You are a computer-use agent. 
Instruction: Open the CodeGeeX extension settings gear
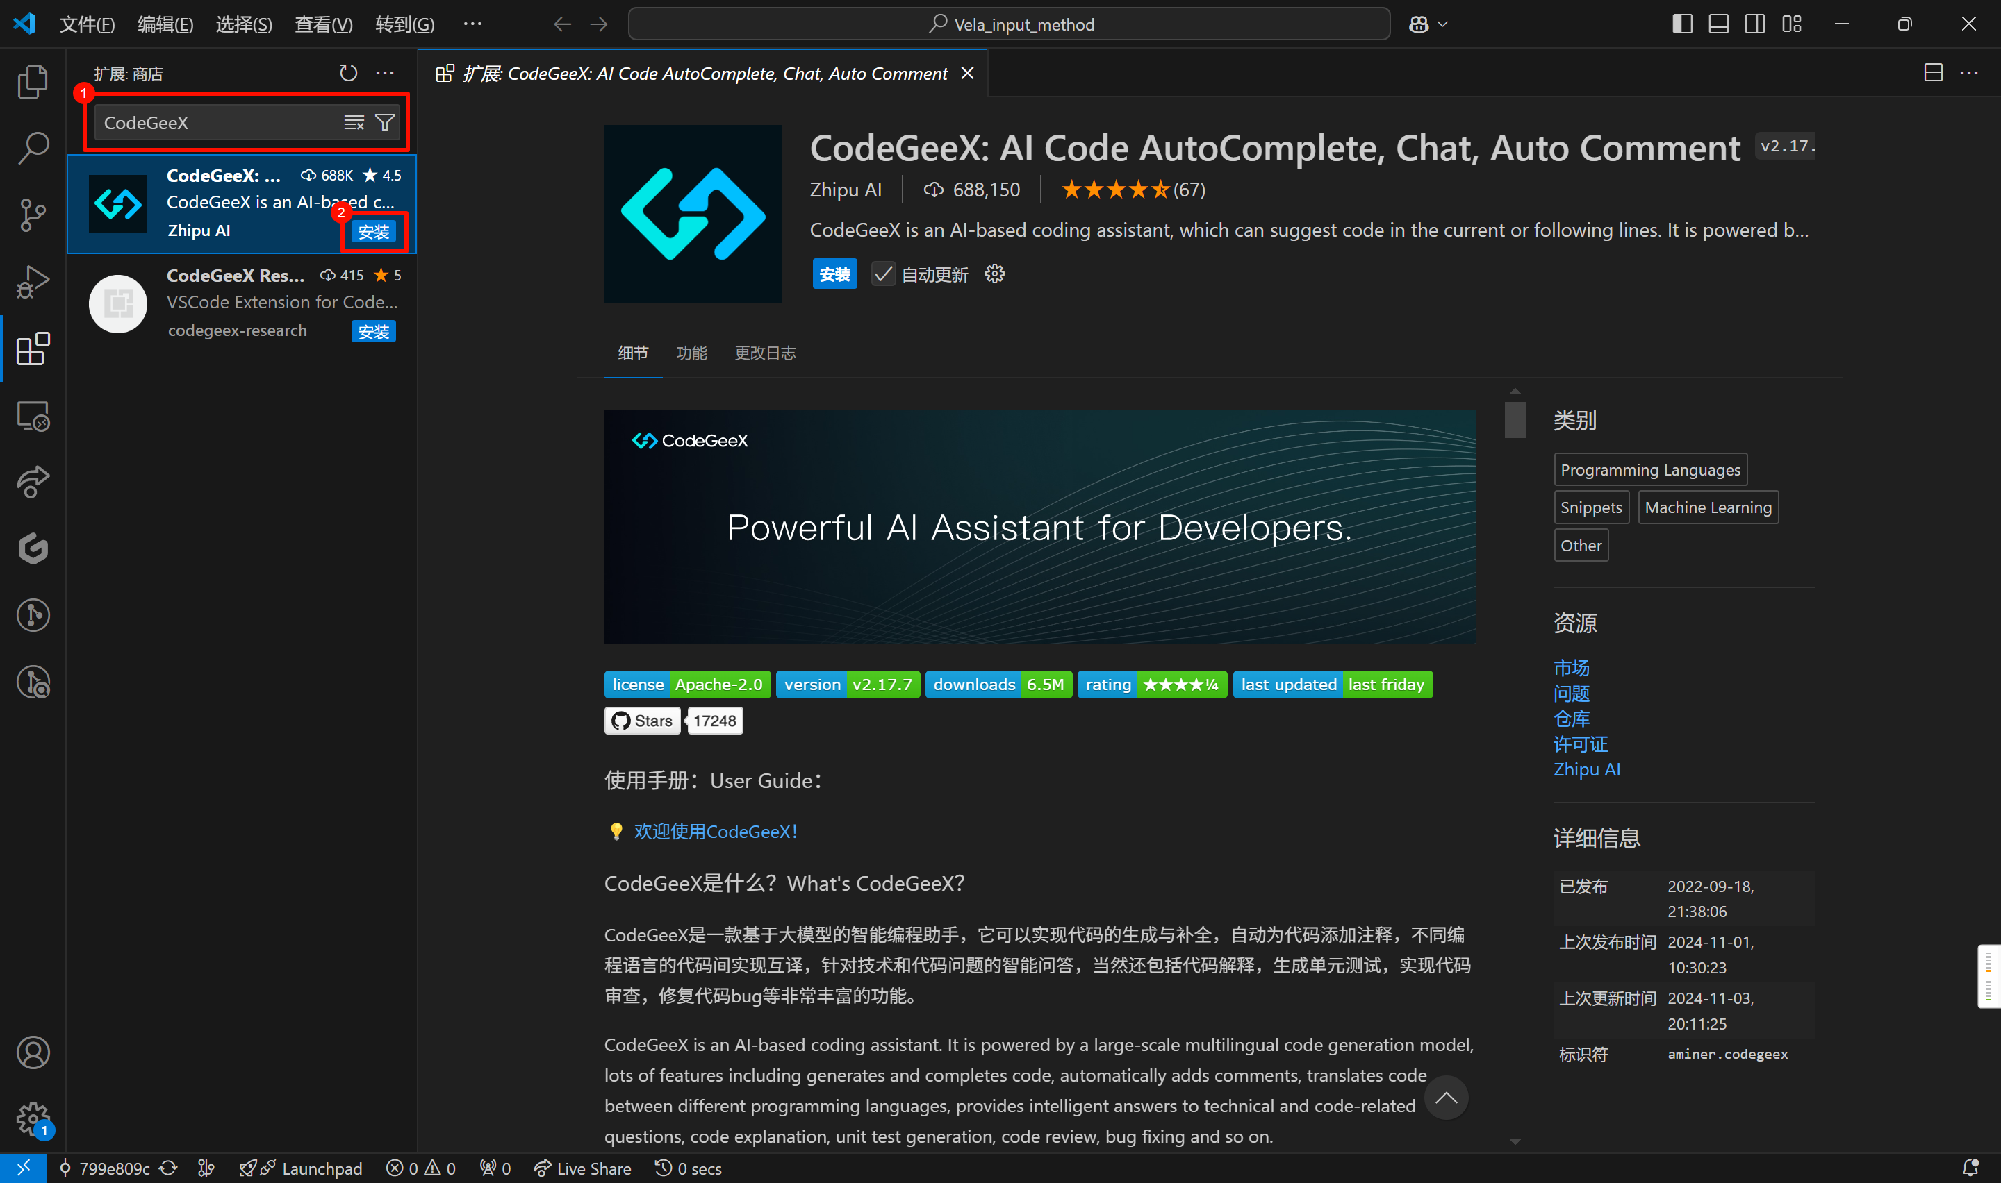click(994, 274)
